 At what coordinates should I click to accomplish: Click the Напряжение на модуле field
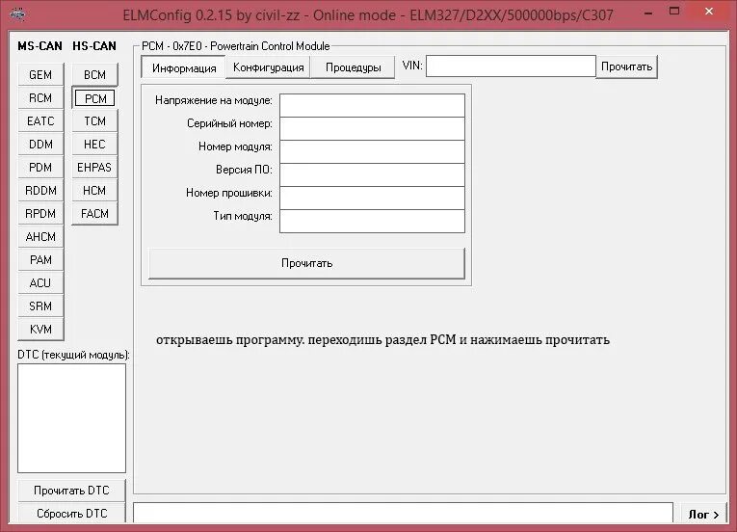click(372, 105)
